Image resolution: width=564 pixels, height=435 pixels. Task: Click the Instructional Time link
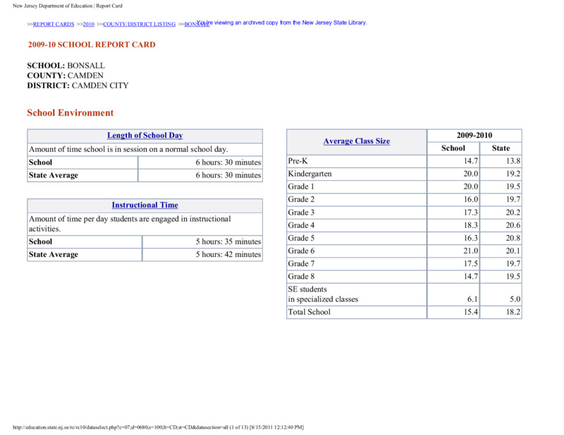(x=145, y=205)
